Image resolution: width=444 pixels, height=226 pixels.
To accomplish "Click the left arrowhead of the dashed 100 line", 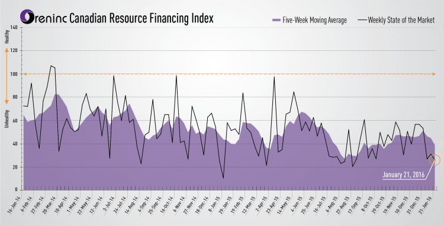I will [x=25, y=74].
